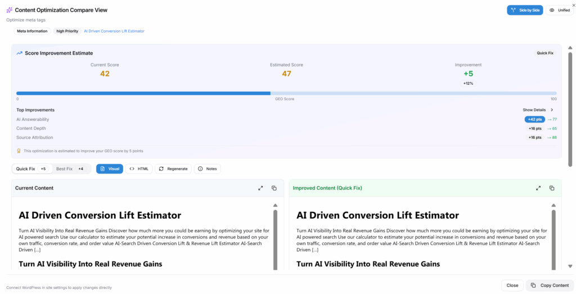Copy the Improved Content panel text
Image resolution: width=576 pixels, height=294 pixels.
click(552, 188)
